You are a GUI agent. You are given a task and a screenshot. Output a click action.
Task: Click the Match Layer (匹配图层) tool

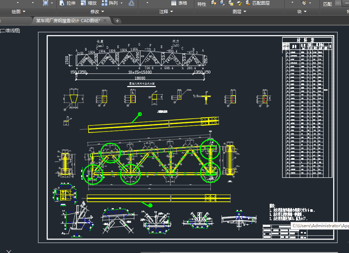(x=257, y=3)
